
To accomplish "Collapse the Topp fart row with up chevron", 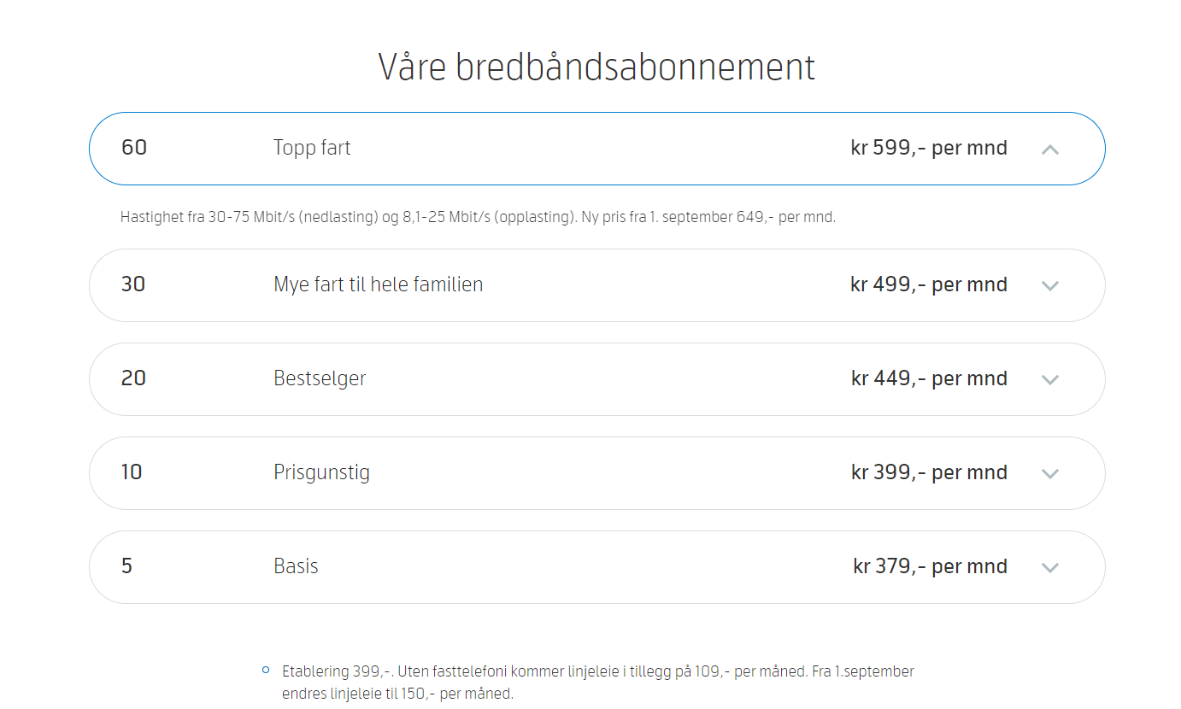I will (1050, 149).
